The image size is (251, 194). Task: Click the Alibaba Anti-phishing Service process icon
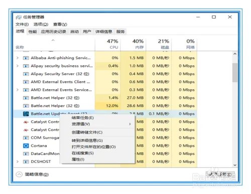click(x=26, y=58)
